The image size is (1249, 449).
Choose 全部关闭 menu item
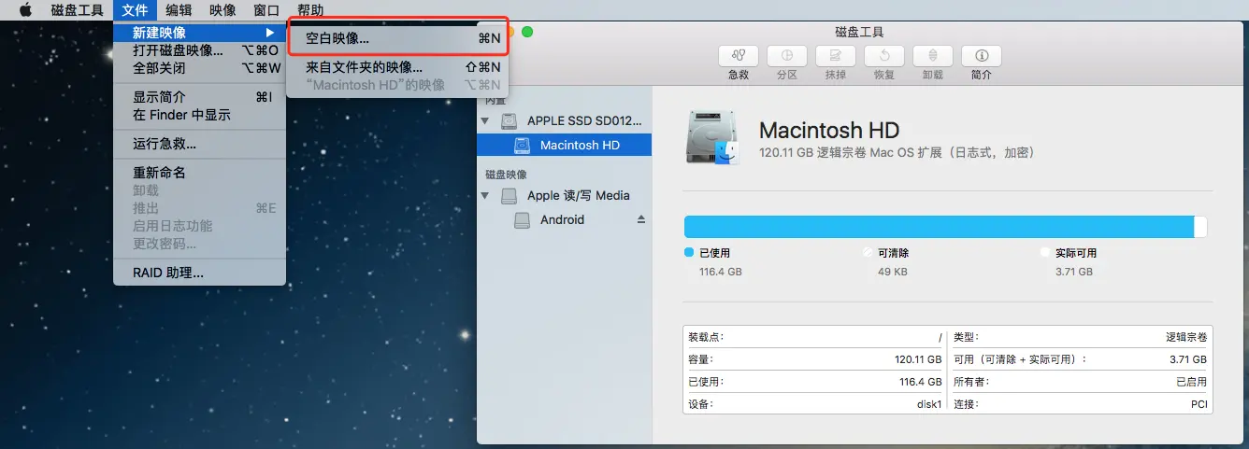coord(199,68)
